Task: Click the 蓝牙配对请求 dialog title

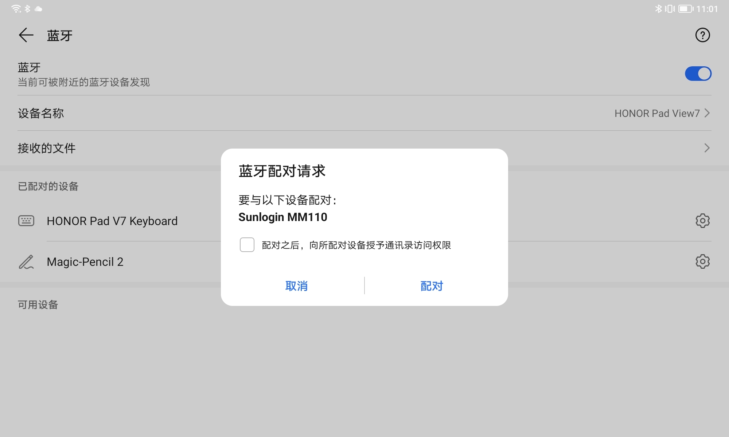Action: tap(282, 171)
